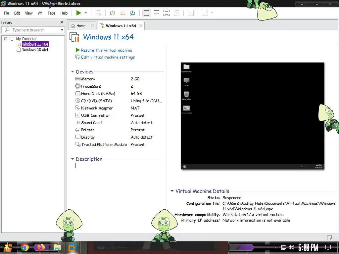
Task: Open the File menu
Action: pos(7,13)
